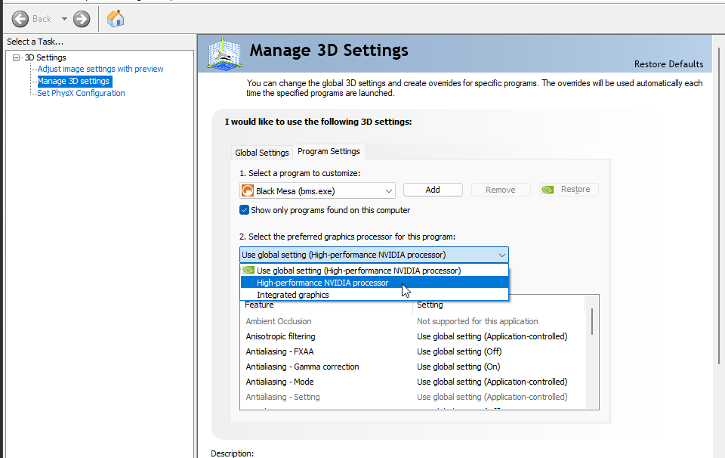Close the preferred graphics processor combo box
The width and height of the screenshot is (725, 458).
[374, 255]
